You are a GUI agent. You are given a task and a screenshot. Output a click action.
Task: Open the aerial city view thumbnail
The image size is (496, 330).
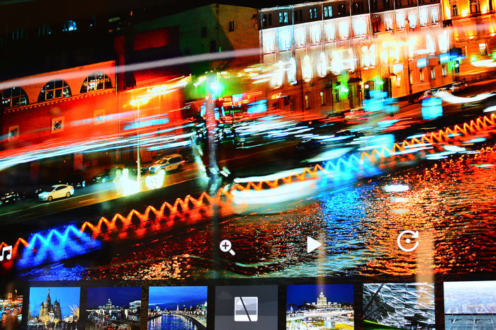click(470, 307)
